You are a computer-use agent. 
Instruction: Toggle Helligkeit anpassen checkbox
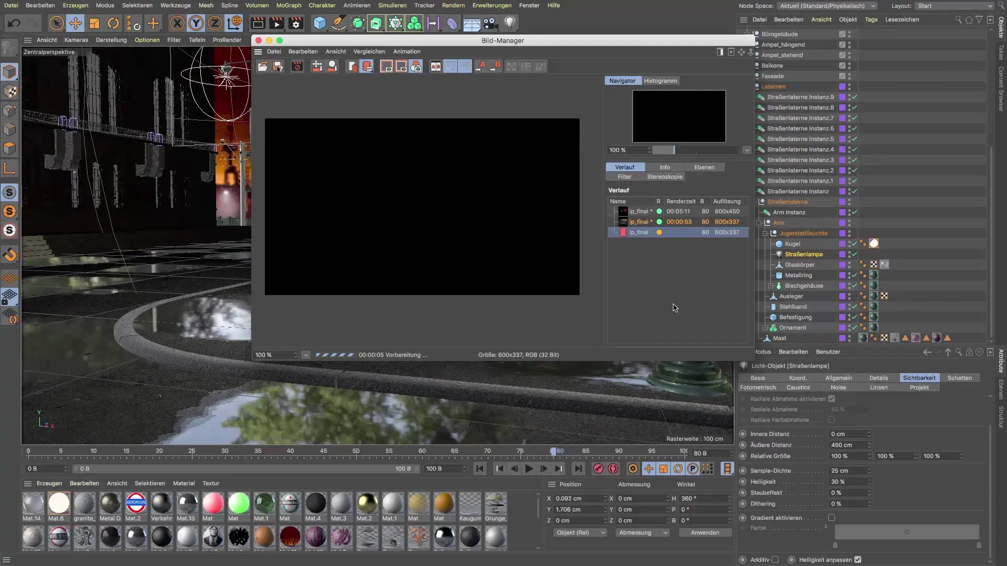[858, 560]
